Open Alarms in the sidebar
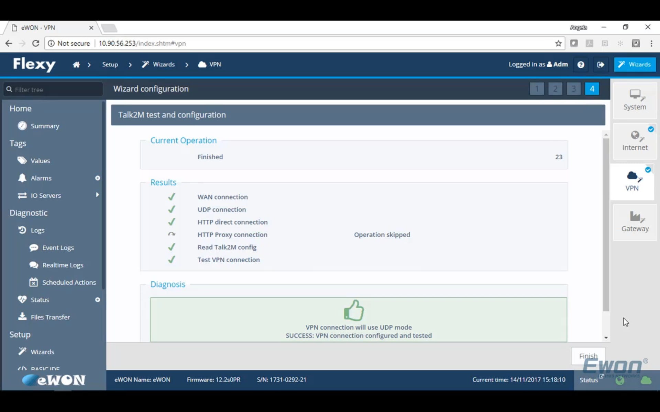The width and height of the screenshot is (660, 412). click(x=41, y=178)
